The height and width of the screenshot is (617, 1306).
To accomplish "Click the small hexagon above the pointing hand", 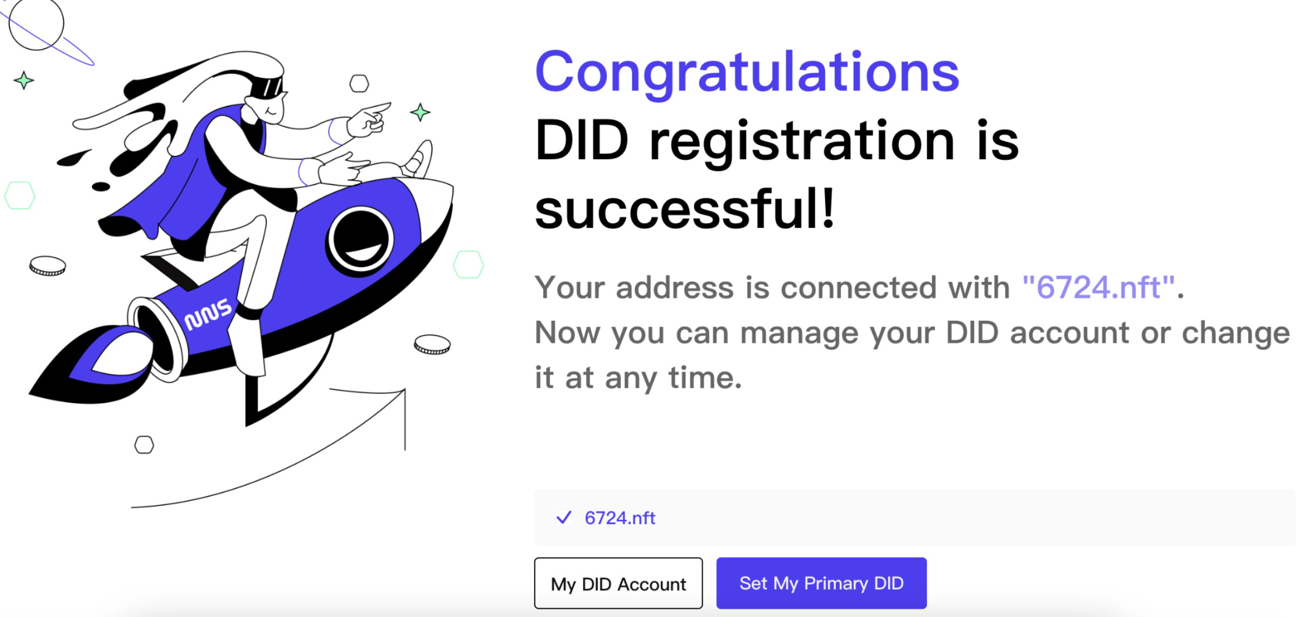I will (359, 84).
